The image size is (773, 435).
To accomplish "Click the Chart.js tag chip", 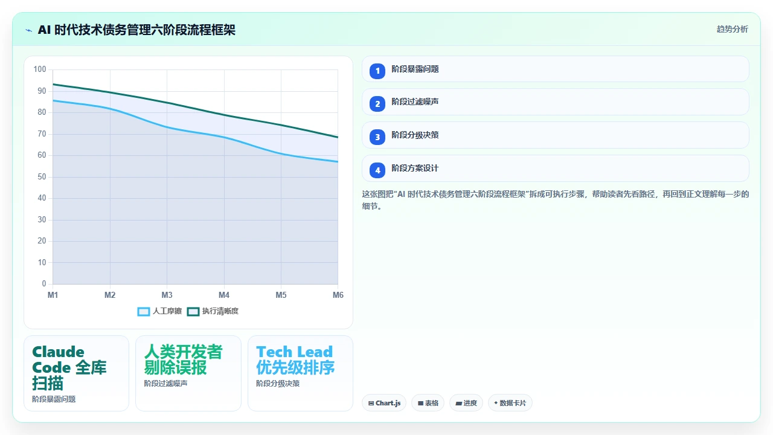I will (x=384, y=403).
